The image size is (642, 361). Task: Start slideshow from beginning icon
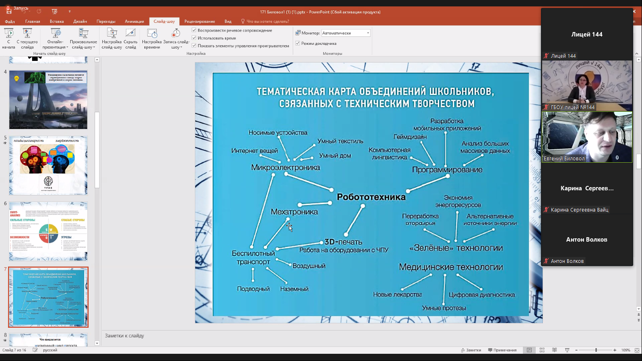click(8, 33)
